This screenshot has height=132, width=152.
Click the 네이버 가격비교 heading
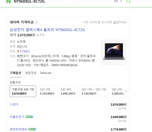22,22
